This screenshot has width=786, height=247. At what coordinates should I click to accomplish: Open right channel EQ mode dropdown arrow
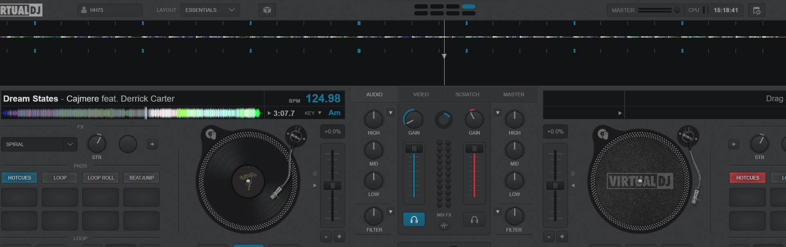(x=498, y=113)
